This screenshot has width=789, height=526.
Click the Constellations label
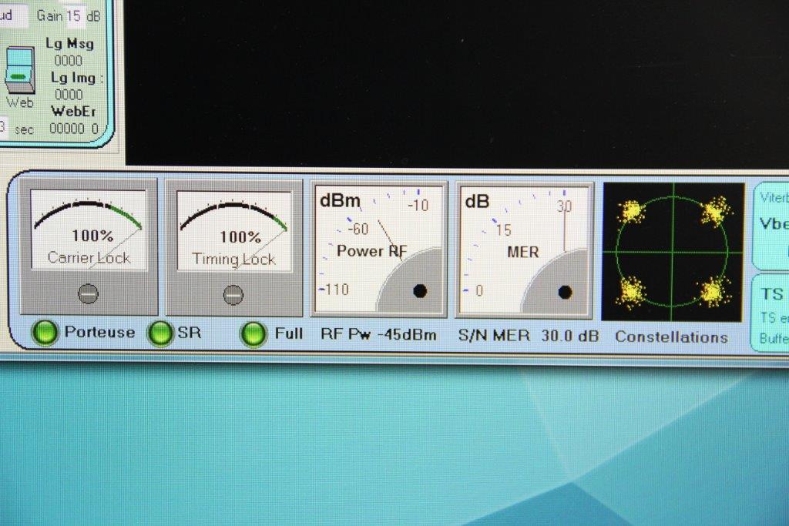[x=671, y=337]
